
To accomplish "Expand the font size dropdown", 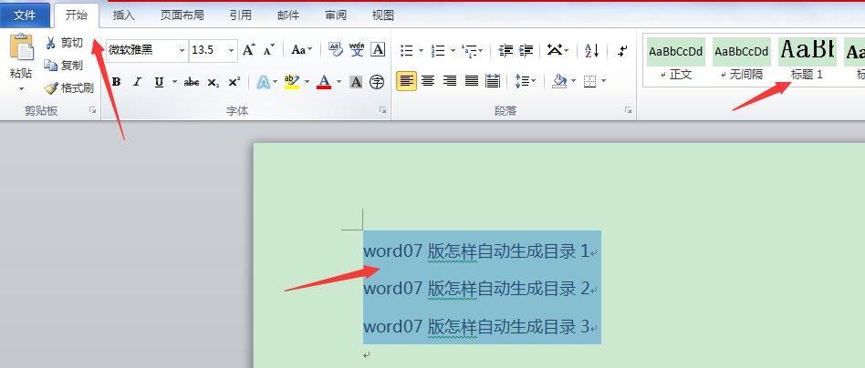I will (x=233, y=50).
